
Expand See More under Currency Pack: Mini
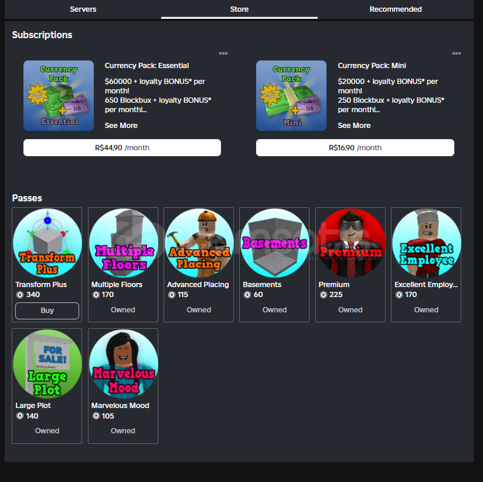pos(354,125)
